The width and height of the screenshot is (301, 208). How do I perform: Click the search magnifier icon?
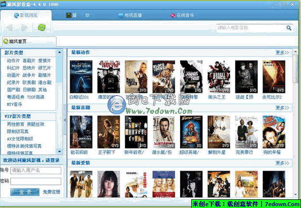tap(288, 28)
